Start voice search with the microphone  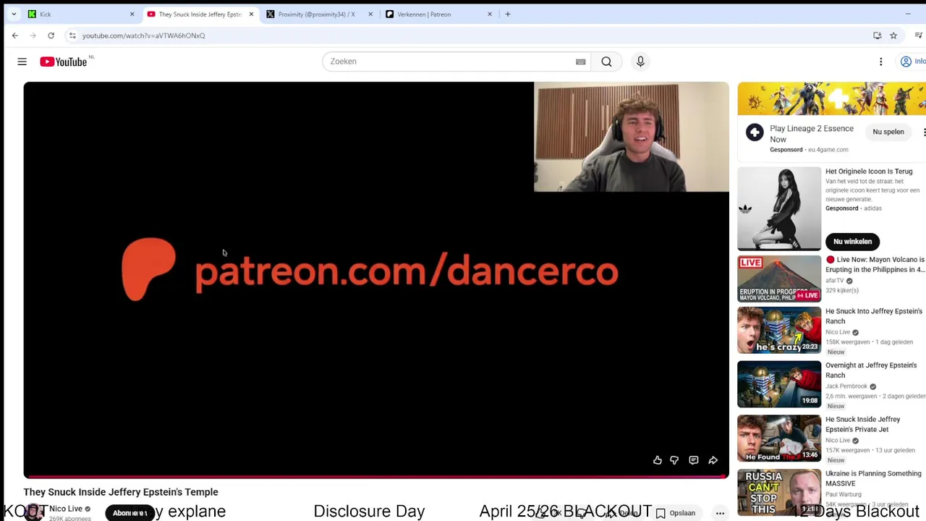click(x=640, y=62)
